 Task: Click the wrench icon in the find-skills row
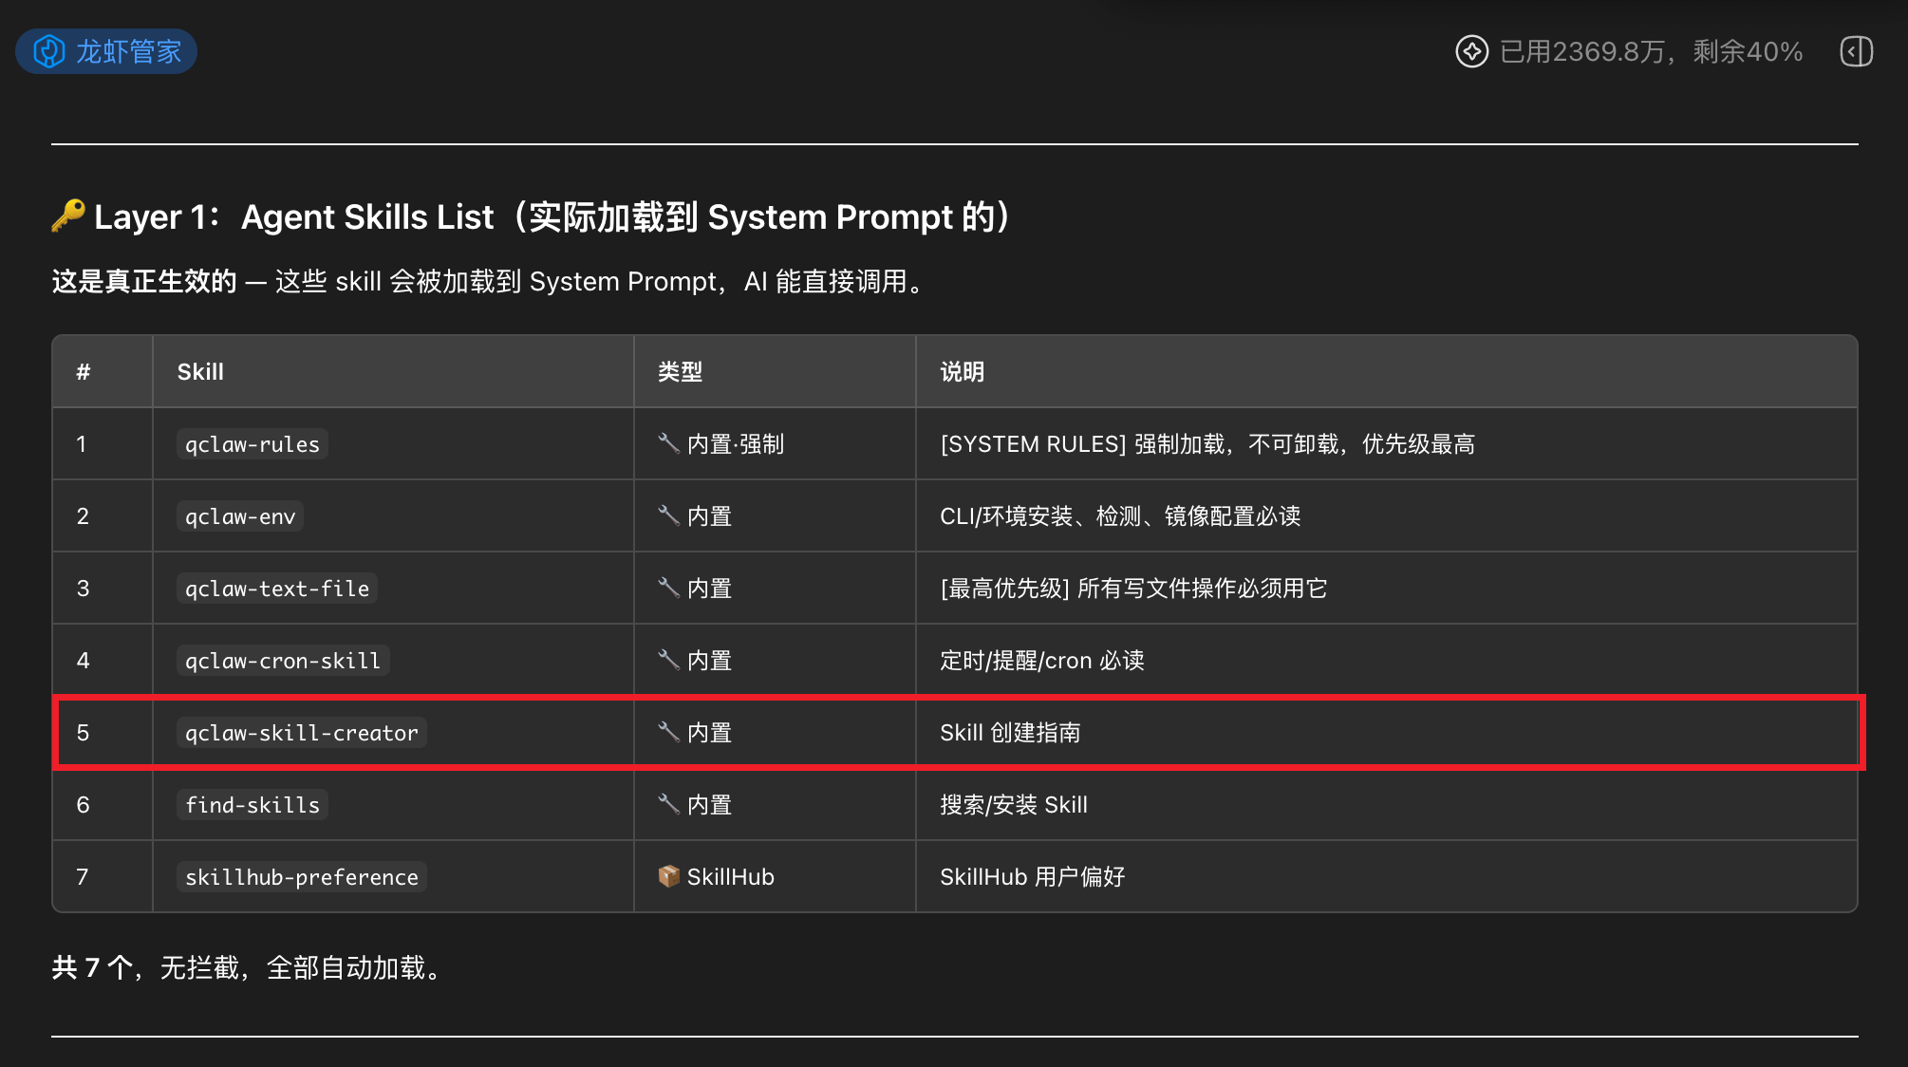point(668,804)
